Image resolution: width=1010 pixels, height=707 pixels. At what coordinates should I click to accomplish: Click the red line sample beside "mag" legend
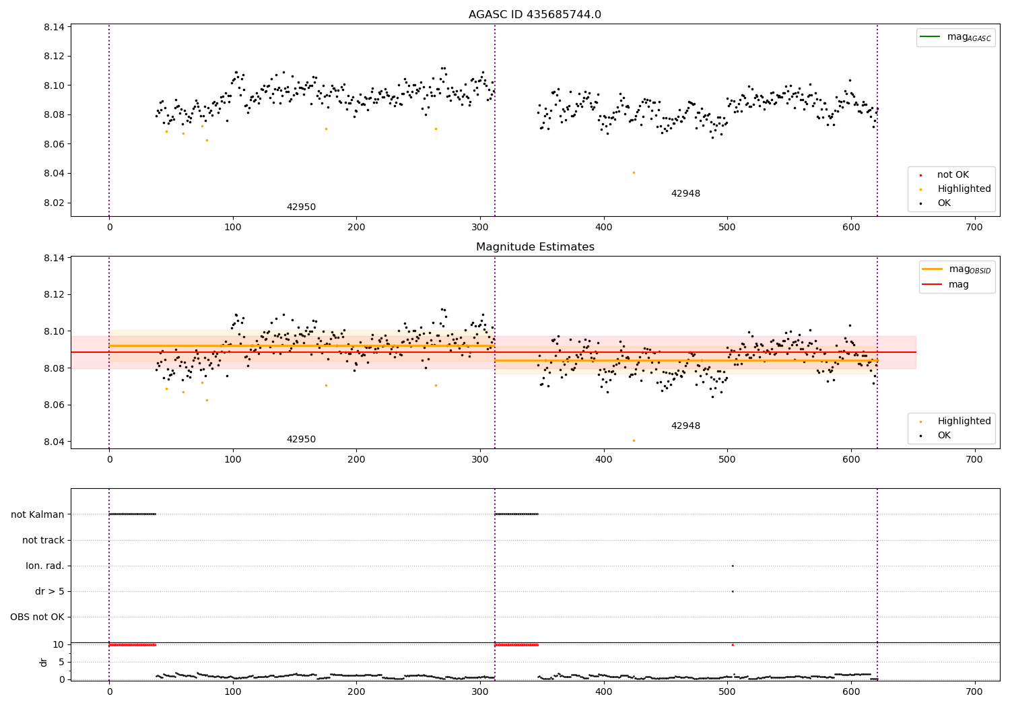click(932, 285)
